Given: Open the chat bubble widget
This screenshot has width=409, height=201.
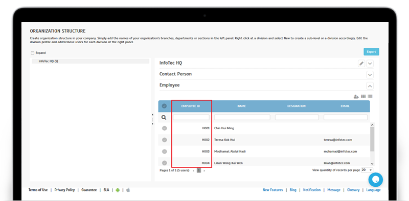Looking at the screenshot, I should [376, 180].
